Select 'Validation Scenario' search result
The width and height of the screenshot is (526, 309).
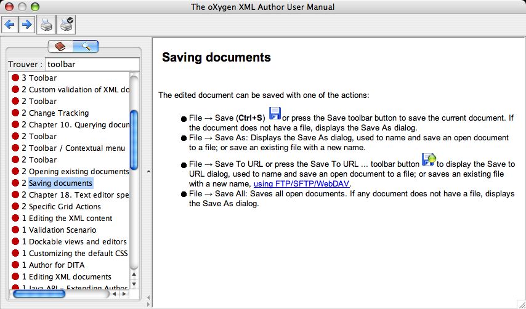coord(59,230)
